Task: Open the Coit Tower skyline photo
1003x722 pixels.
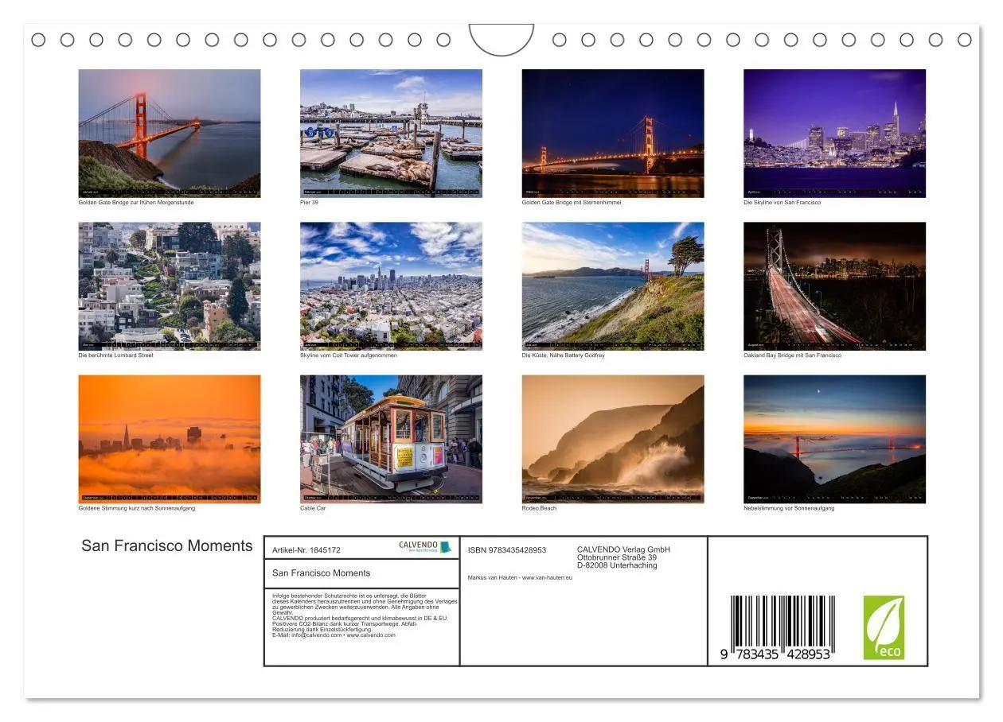Action: (391, 286)
